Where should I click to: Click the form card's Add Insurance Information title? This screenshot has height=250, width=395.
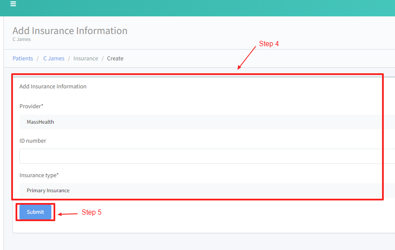pos(53,86)
